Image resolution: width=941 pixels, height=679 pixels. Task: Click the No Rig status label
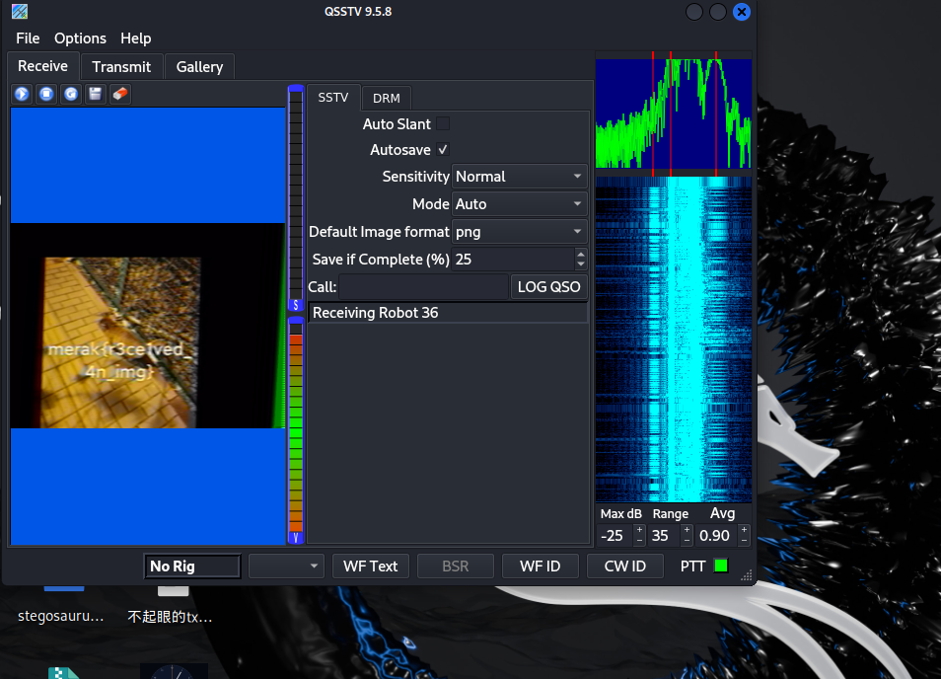coord(192,566)
